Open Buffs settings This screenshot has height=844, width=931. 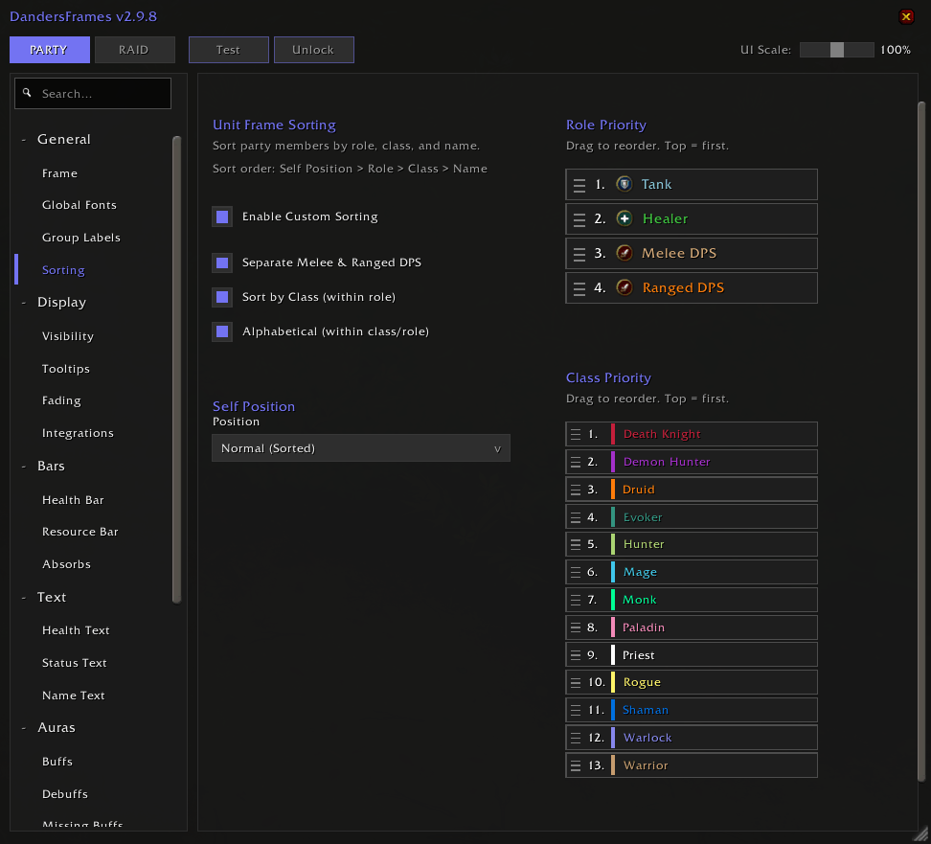(x=57, y=762)
